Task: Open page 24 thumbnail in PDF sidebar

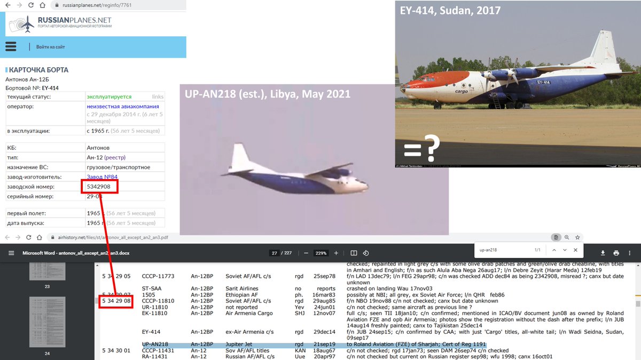Action: (46, 321)
